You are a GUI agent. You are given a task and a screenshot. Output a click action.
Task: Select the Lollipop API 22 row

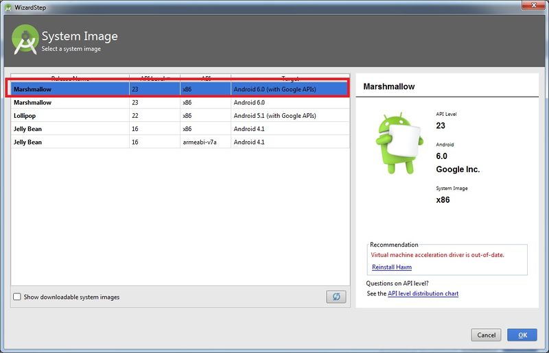180,115
